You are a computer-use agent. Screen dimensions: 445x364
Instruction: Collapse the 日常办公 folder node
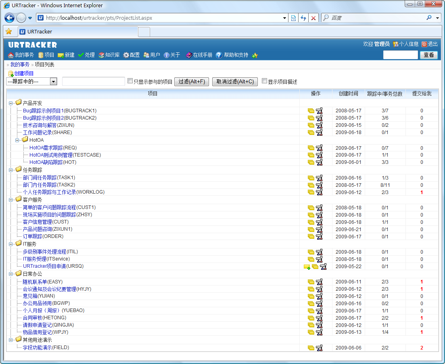click(x=10, y=274)
